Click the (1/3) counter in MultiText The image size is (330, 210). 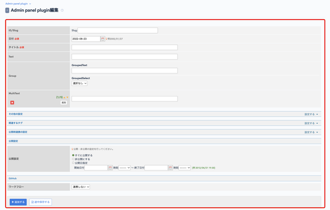(x=59, y=98)
